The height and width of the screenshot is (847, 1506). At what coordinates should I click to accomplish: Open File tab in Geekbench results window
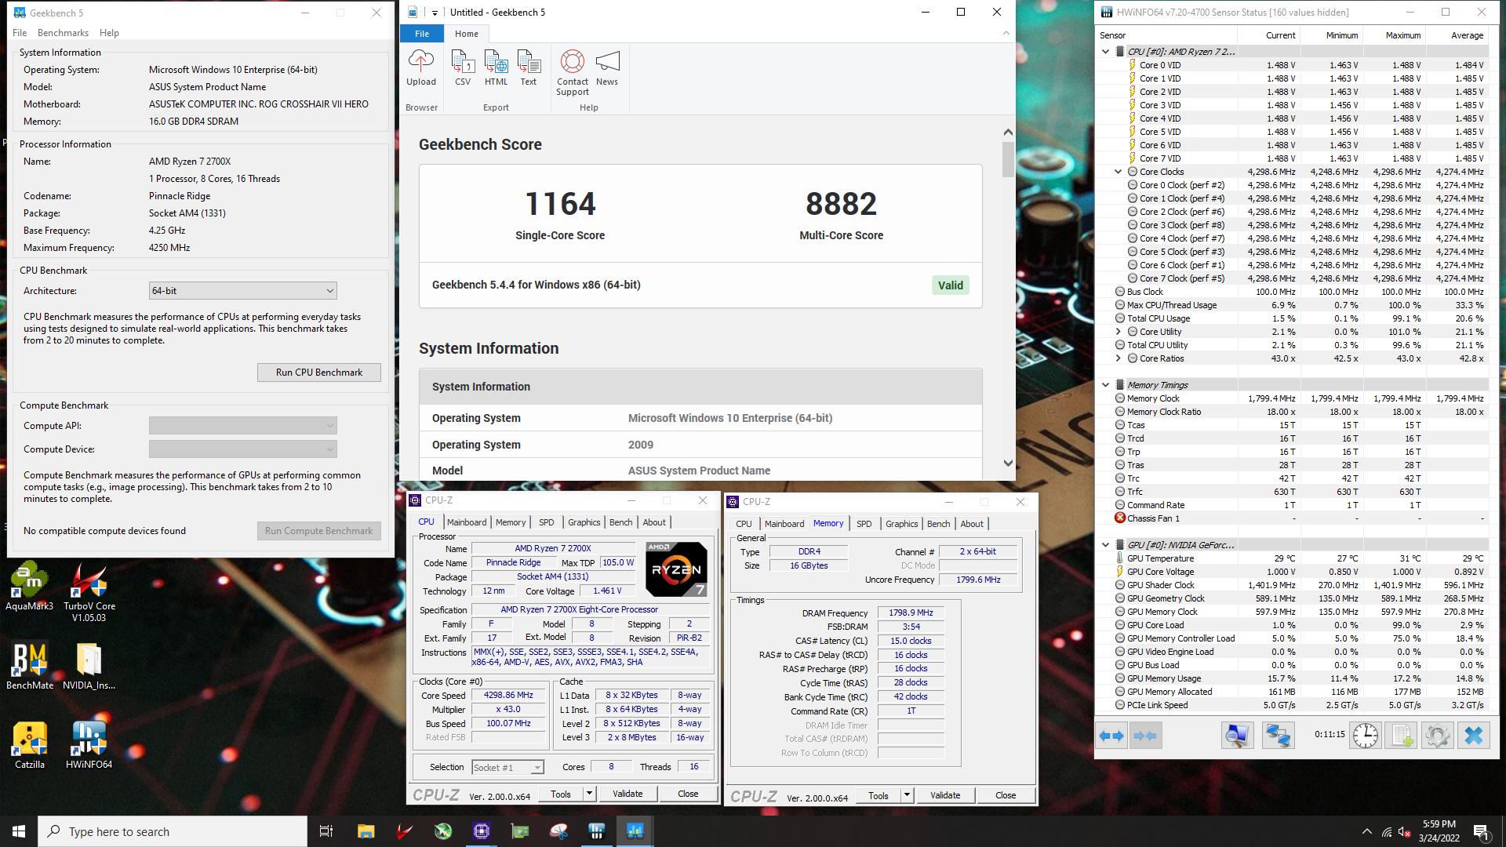pyautogui.click(x=422, y=34)
